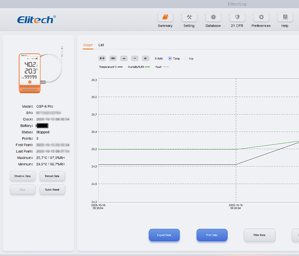299x256 pixels.
Task: Switch to the List tab
Action: coord(101,45)
